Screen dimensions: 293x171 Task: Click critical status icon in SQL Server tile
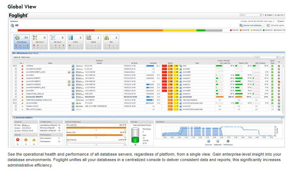[x=38, y=45]
